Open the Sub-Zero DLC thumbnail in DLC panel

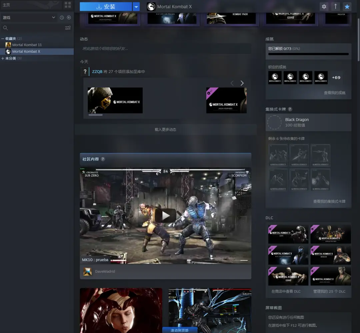click(x=288, y=255)
